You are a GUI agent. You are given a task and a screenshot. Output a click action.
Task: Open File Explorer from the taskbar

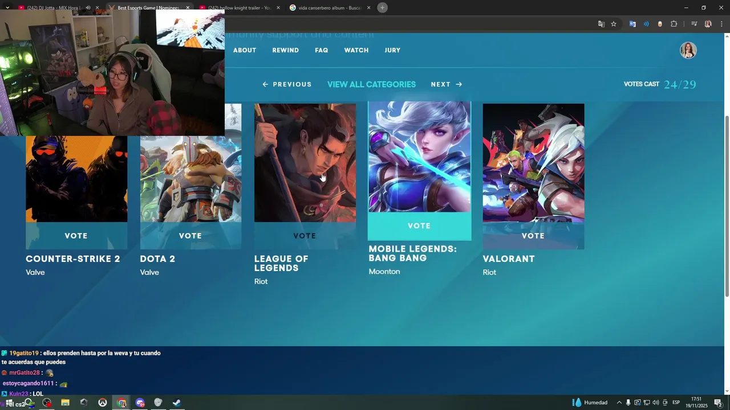coord(65,403)
